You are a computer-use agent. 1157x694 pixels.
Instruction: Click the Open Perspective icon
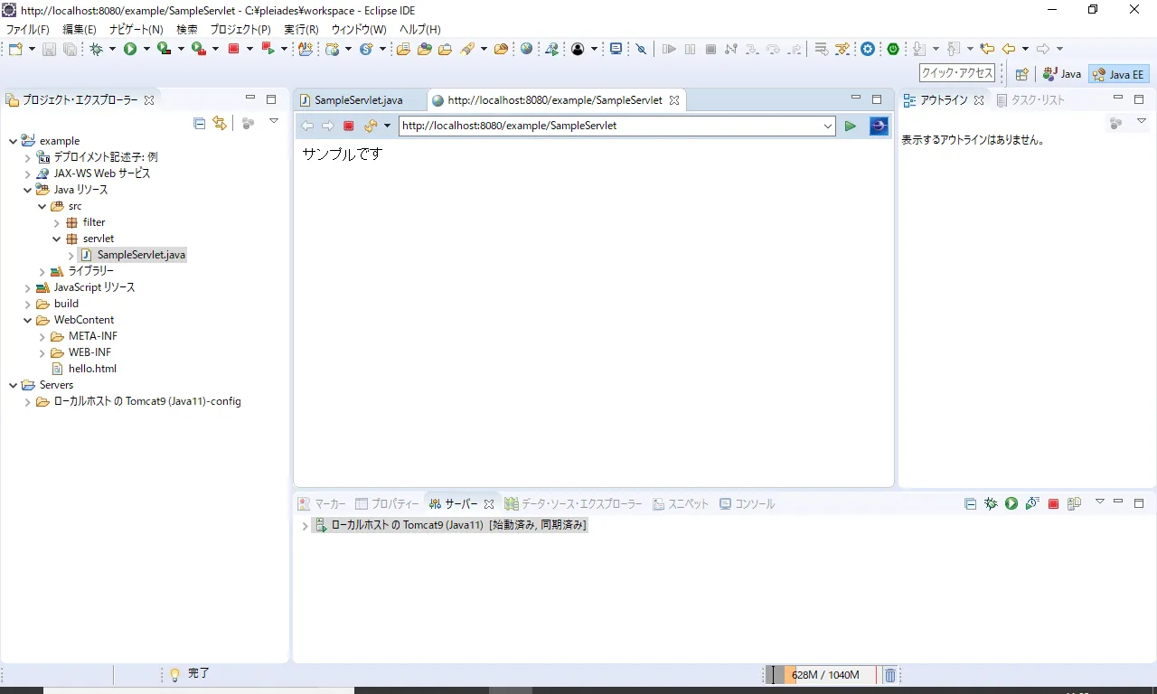1021,74
